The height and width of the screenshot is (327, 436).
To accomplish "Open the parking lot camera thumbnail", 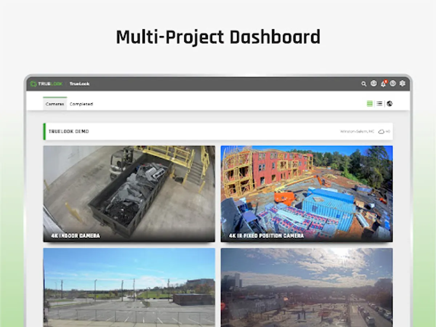I will click(x=129, y=287).
